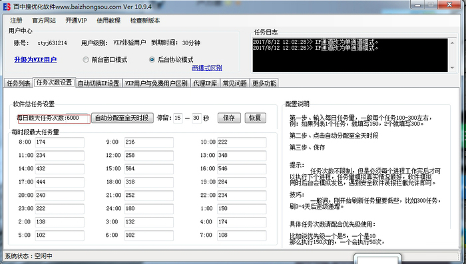The width and height of the screenshot is (466, 264).
Task: Click the 10:00 task count field
Action: [242, 142]
